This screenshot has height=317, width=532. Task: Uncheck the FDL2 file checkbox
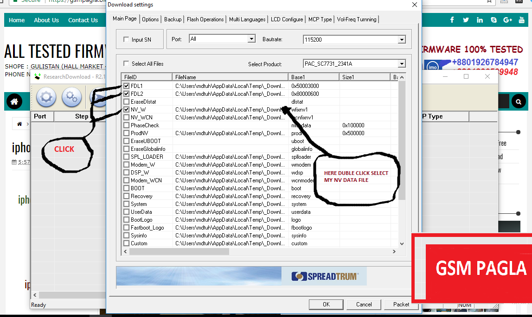click(127, 93)
